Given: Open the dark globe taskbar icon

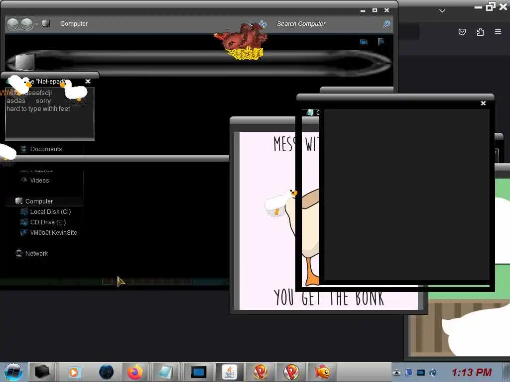Looking at the screenshot, I should point(106,372).
